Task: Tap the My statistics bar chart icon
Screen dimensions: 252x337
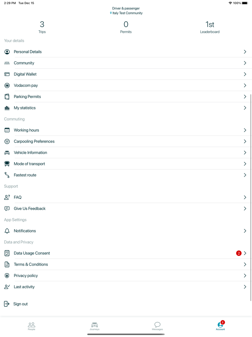Action: coord(7,108)
